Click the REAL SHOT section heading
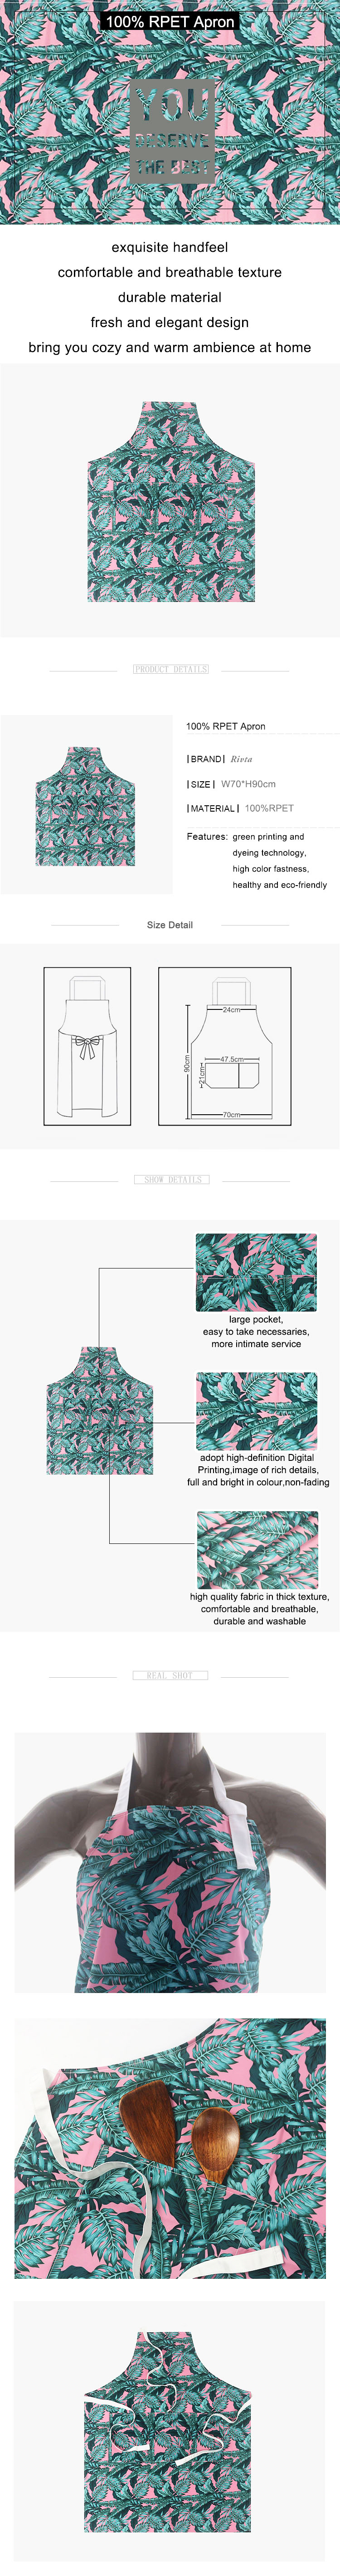This screenshot has width=340, height=2576. (170, 1675)
